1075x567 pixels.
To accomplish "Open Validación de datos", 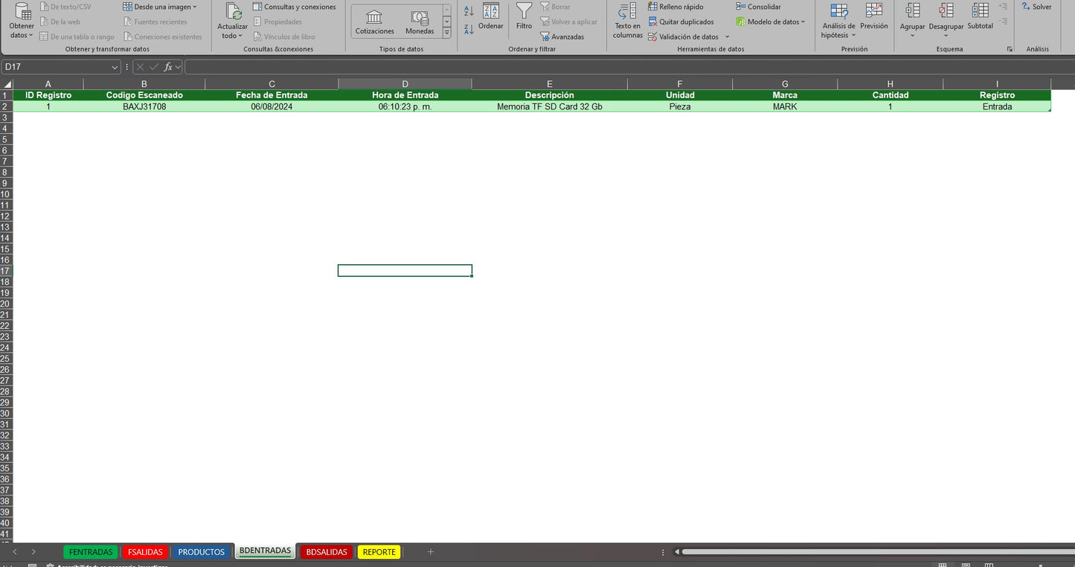I will (683, 36).
